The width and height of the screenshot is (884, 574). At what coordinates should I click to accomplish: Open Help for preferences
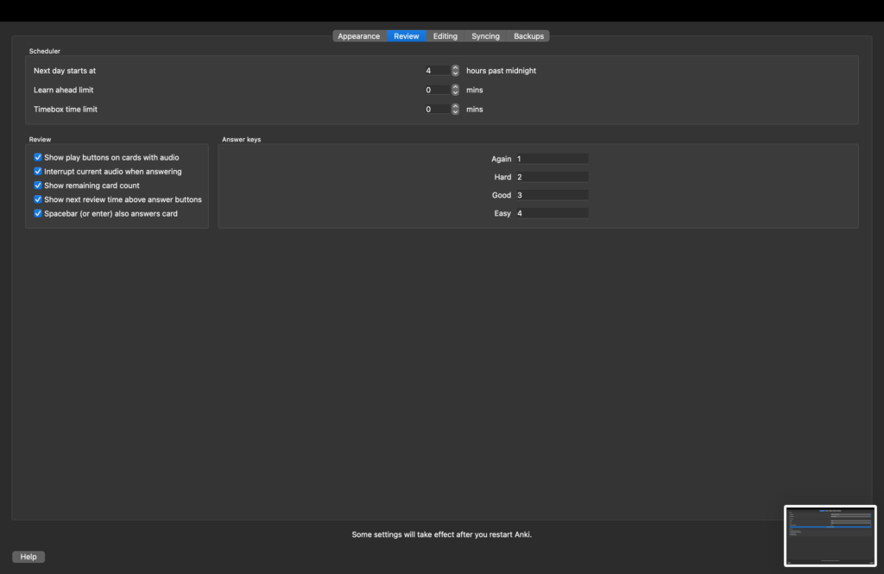click(28, 557)
